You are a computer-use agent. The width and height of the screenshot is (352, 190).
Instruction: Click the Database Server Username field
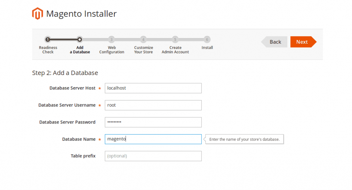pyautogui.click(x=153, y=105)
